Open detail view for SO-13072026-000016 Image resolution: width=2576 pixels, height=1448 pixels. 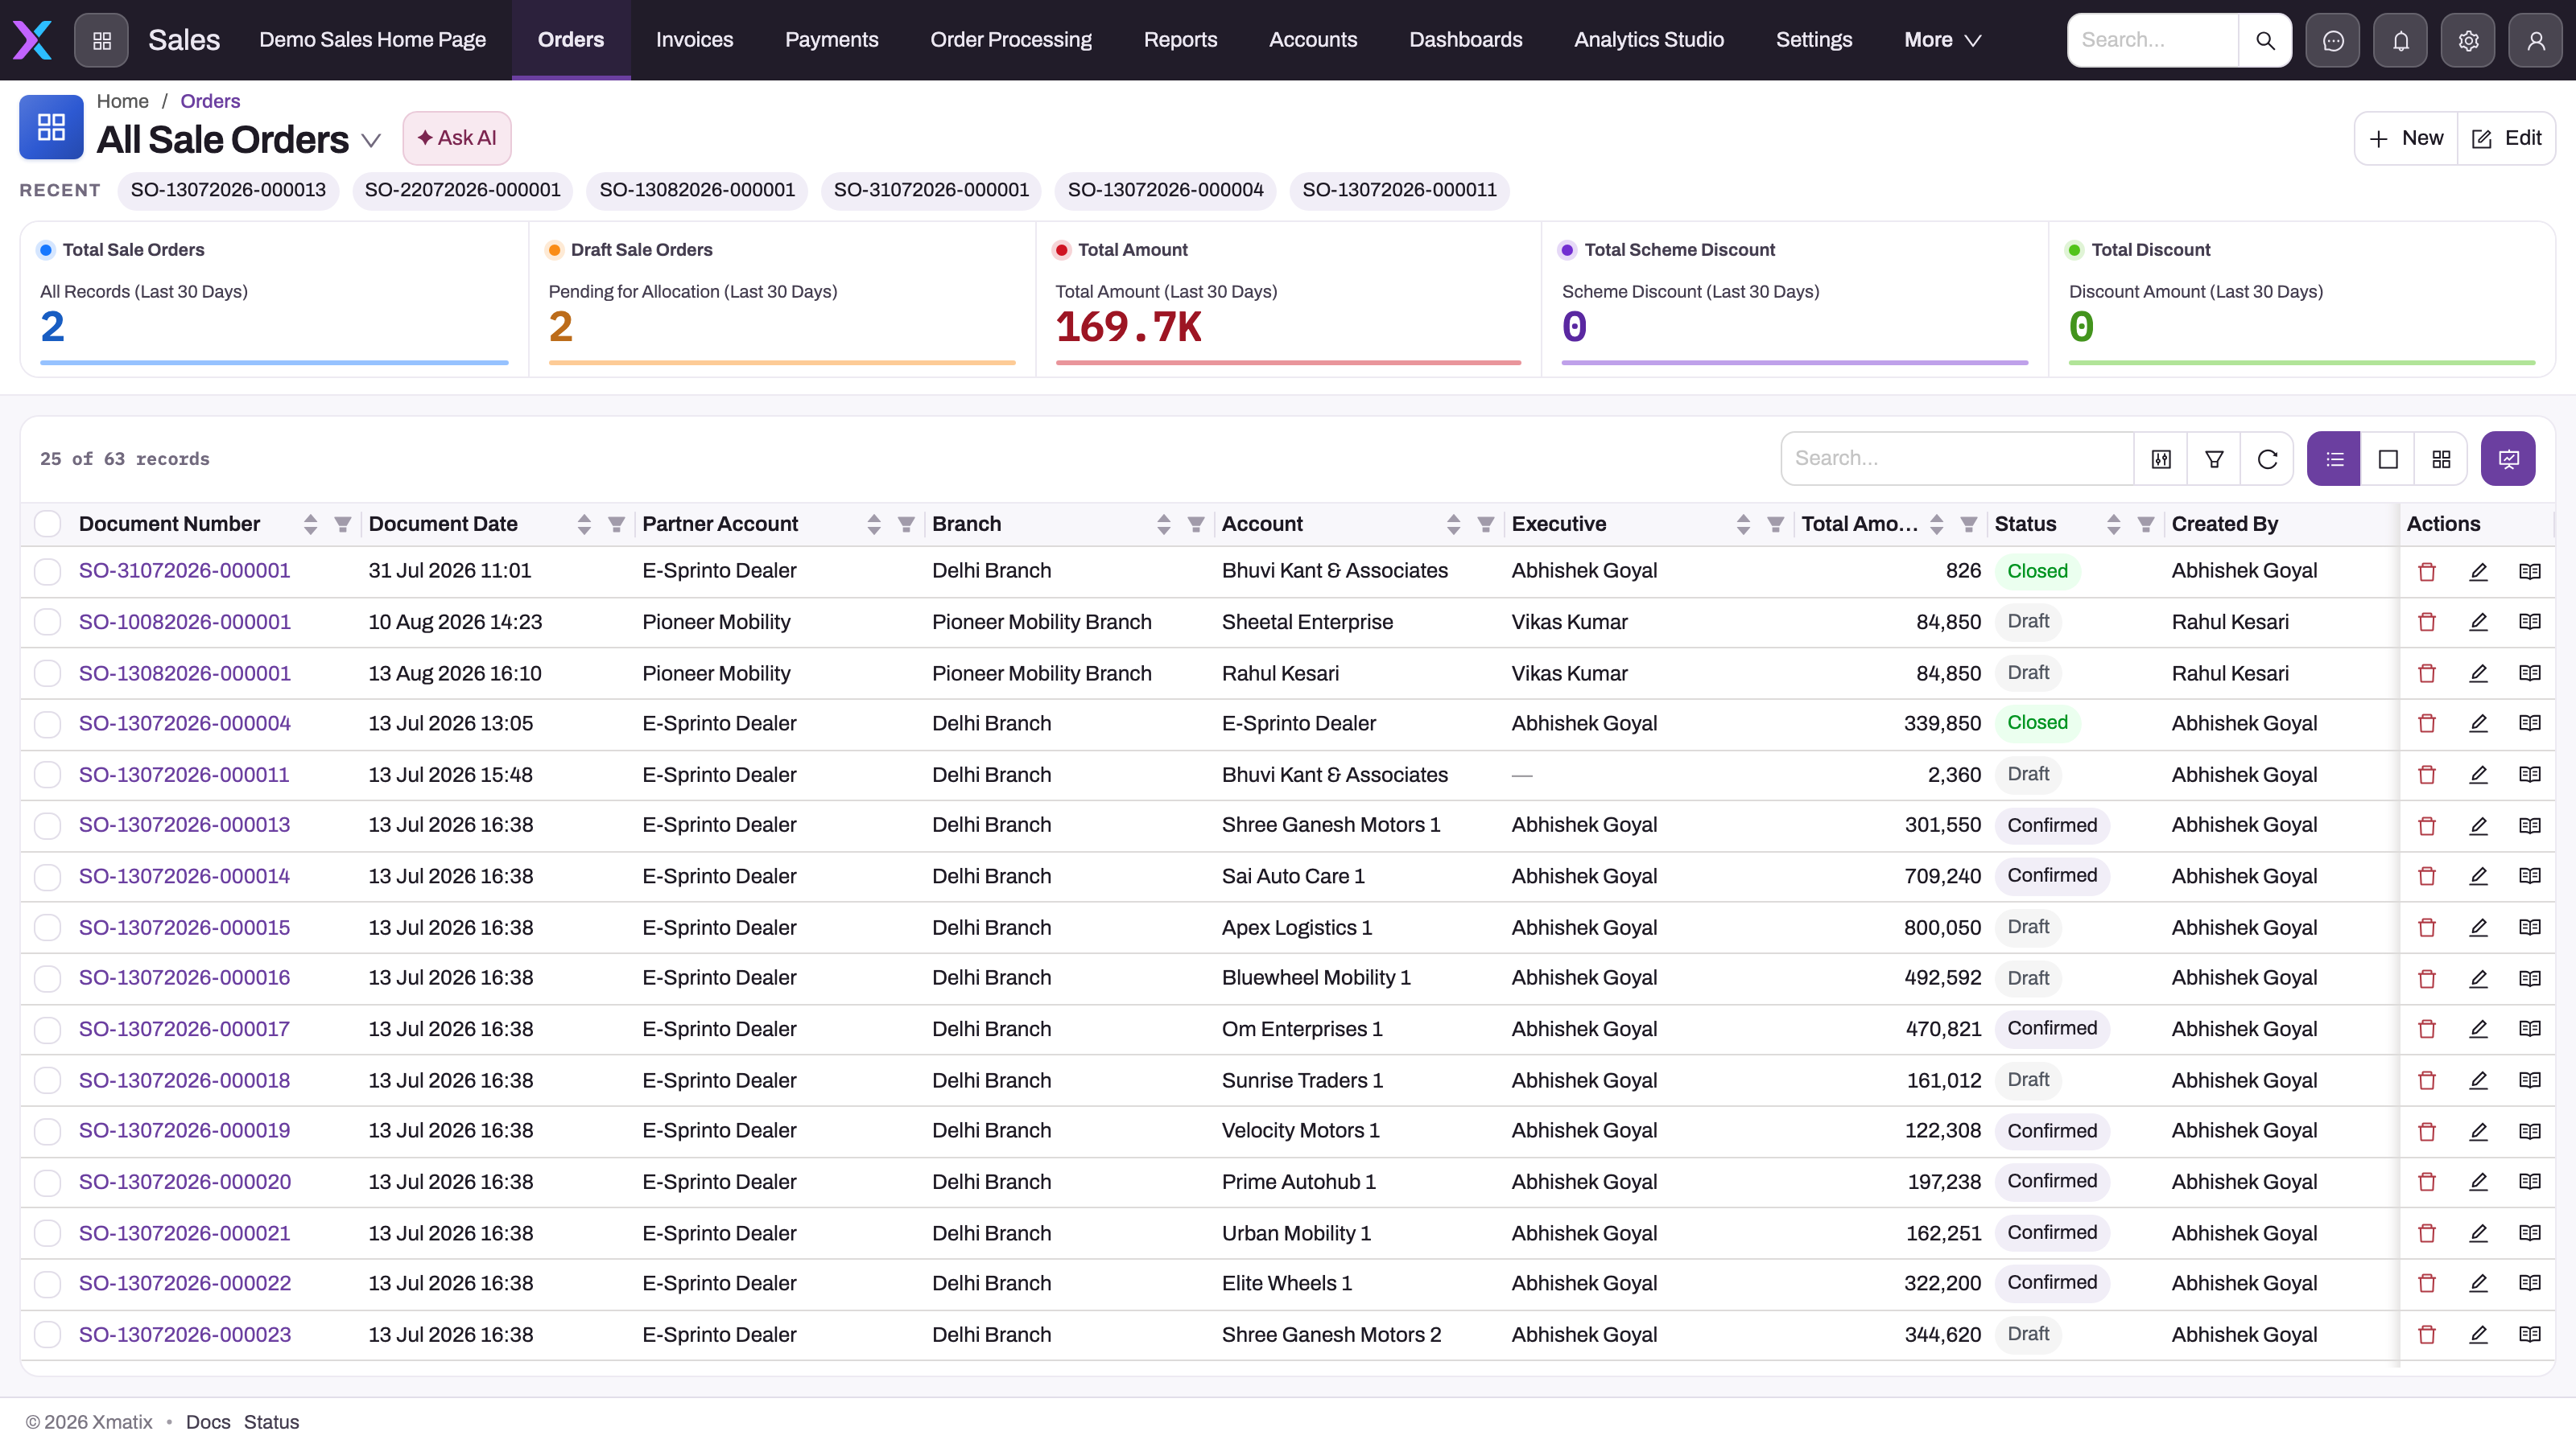coord(2530,978)
